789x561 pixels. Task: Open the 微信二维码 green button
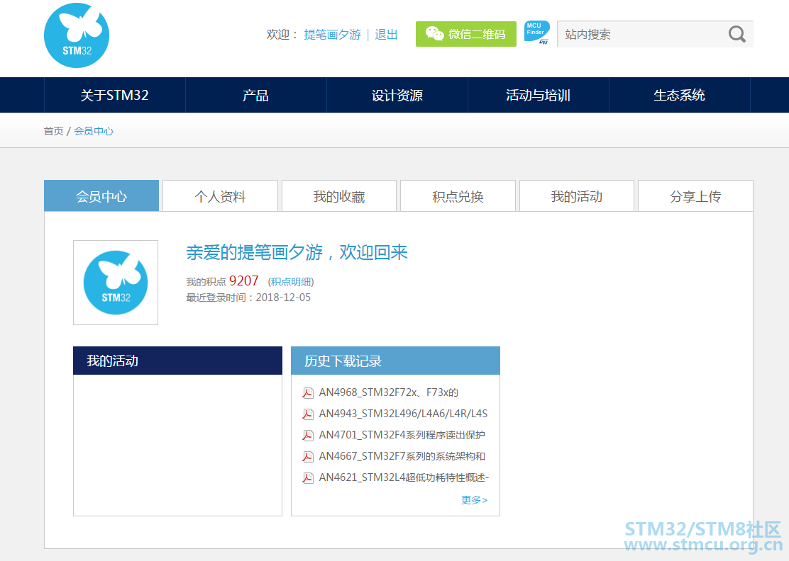pyautogui.click(x=466, y=34)
